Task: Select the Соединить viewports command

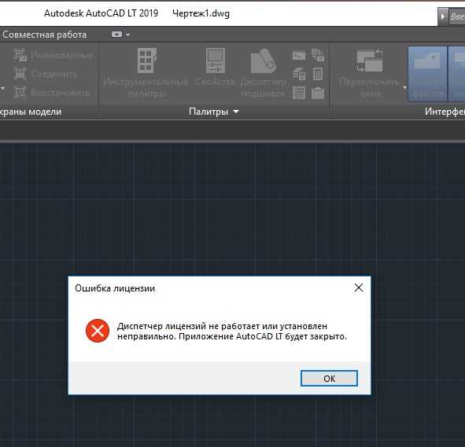Action: click(46, 74)
